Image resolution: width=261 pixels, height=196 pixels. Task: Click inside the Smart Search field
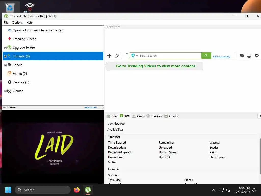point(170,56)
